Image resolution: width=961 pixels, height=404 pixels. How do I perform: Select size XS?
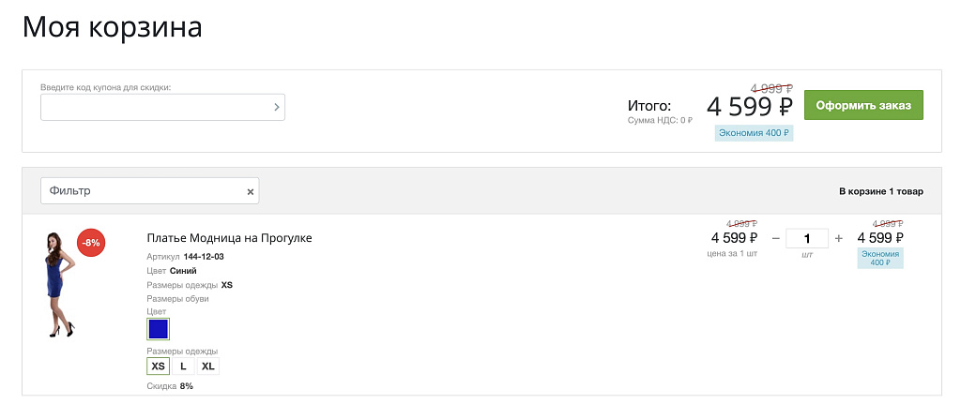(158, 366)
